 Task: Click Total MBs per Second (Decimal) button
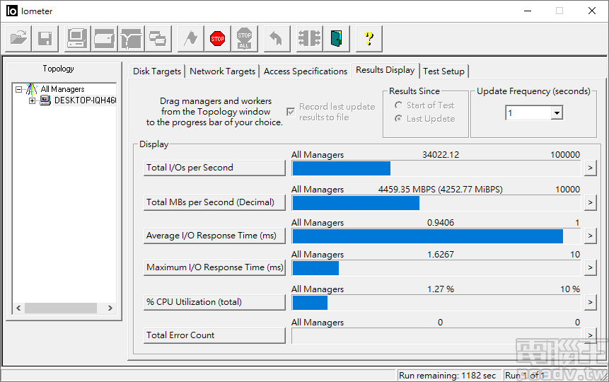point(214,202)
